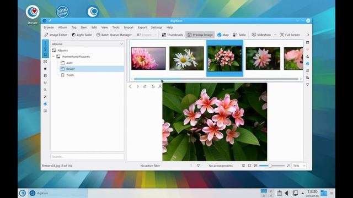The width and height of the screenshot is (353, 198).
Task: Open the Image Editor from toolbar
Action: (x=56, y=35)
